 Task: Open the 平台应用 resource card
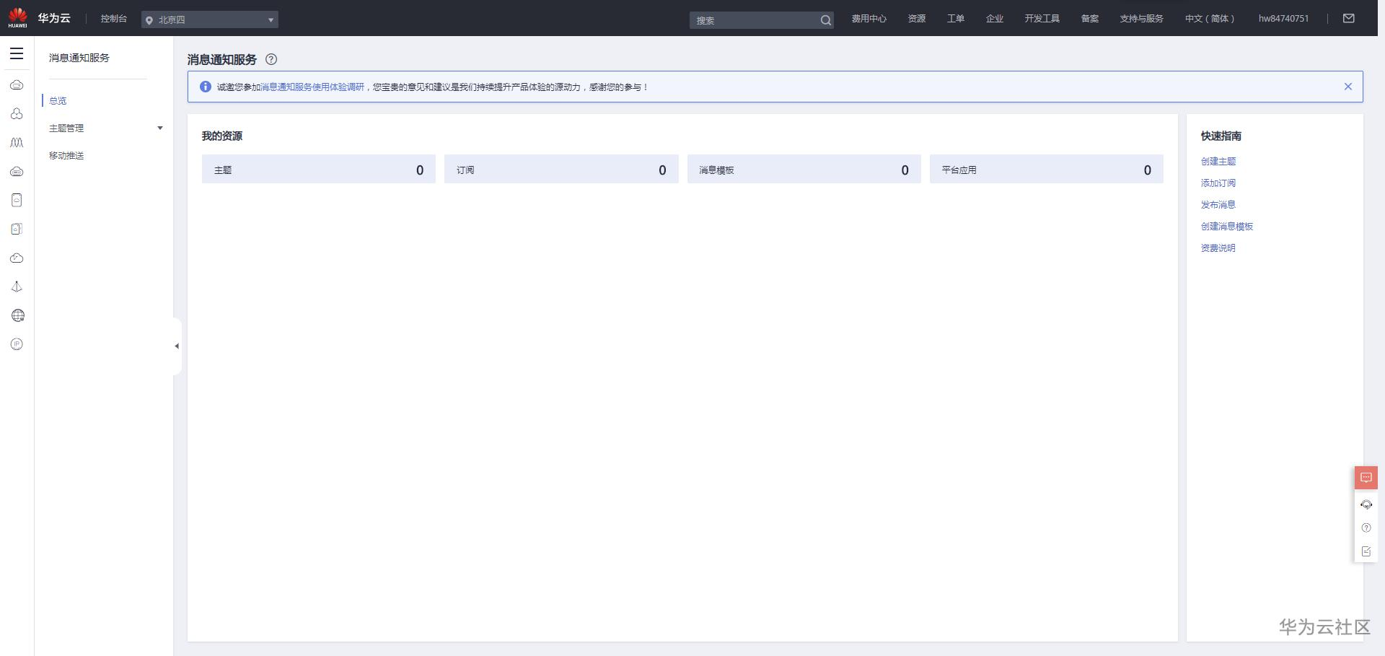pyautogui.click(x=1047, y=169)
